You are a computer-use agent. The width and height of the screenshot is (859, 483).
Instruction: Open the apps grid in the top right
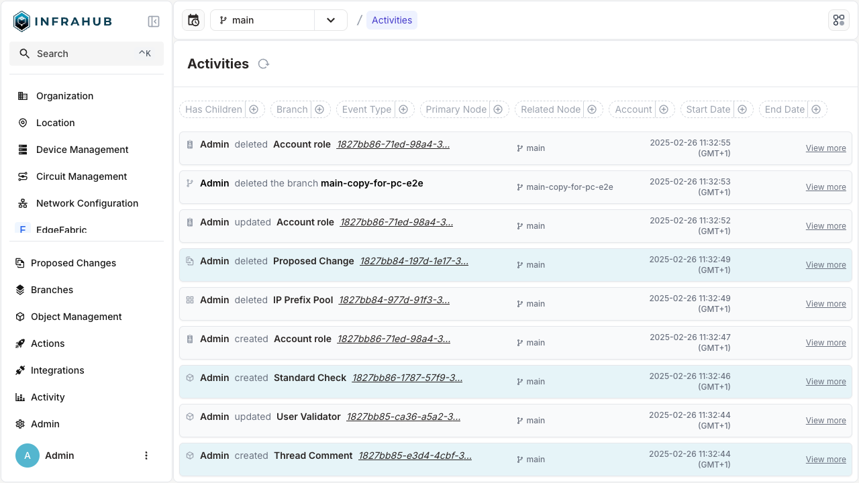[838, 19]
